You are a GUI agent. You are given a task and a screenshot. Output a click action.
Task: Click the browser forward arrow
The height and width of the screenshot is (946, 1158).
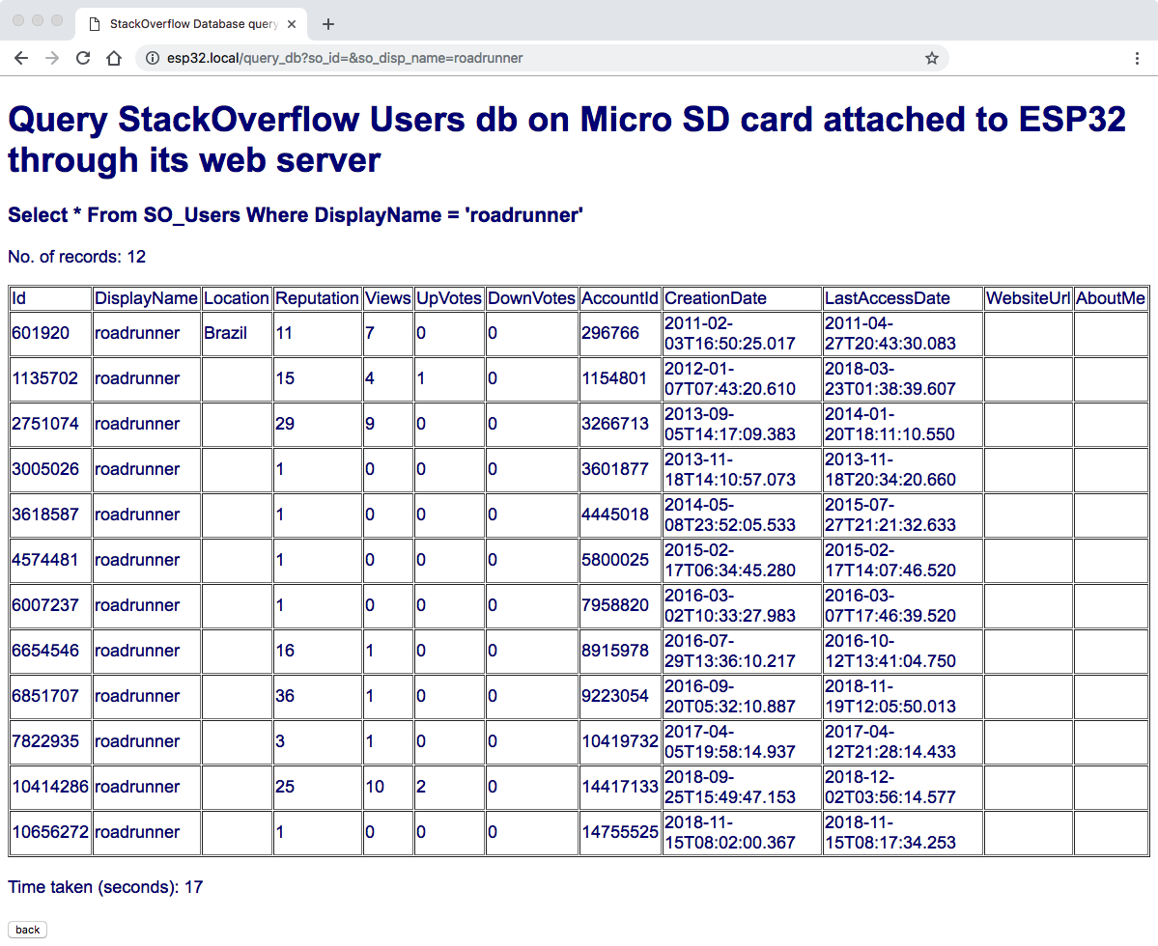pos(52,58)
